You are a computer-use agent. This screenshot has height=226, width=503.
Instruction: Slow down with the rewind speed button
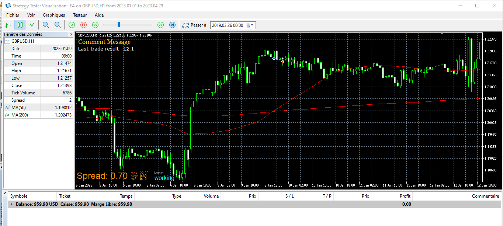point(95,25)
